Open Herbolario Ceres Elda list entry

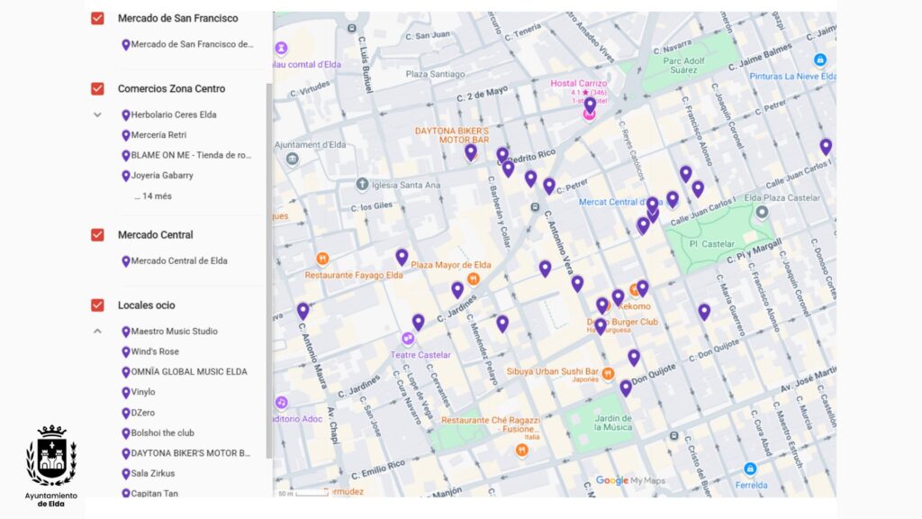pyautogui.click(x=173, y=115)
